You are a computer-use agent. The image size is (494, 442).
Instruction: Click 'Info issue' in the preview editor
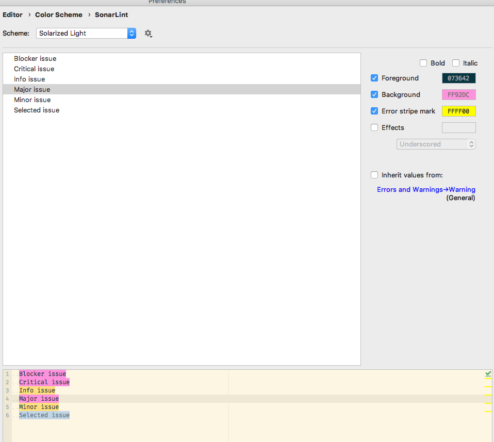point(37,390)
